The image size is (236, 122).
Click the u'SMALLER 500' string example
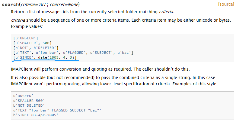[x=29, y=101]
